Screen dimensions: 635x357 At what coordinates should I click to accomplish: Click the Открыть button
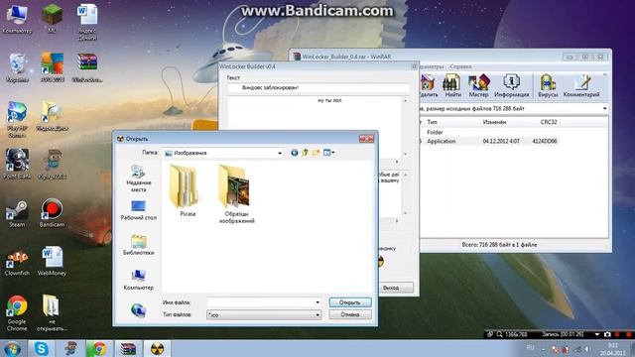click(350, 302)
